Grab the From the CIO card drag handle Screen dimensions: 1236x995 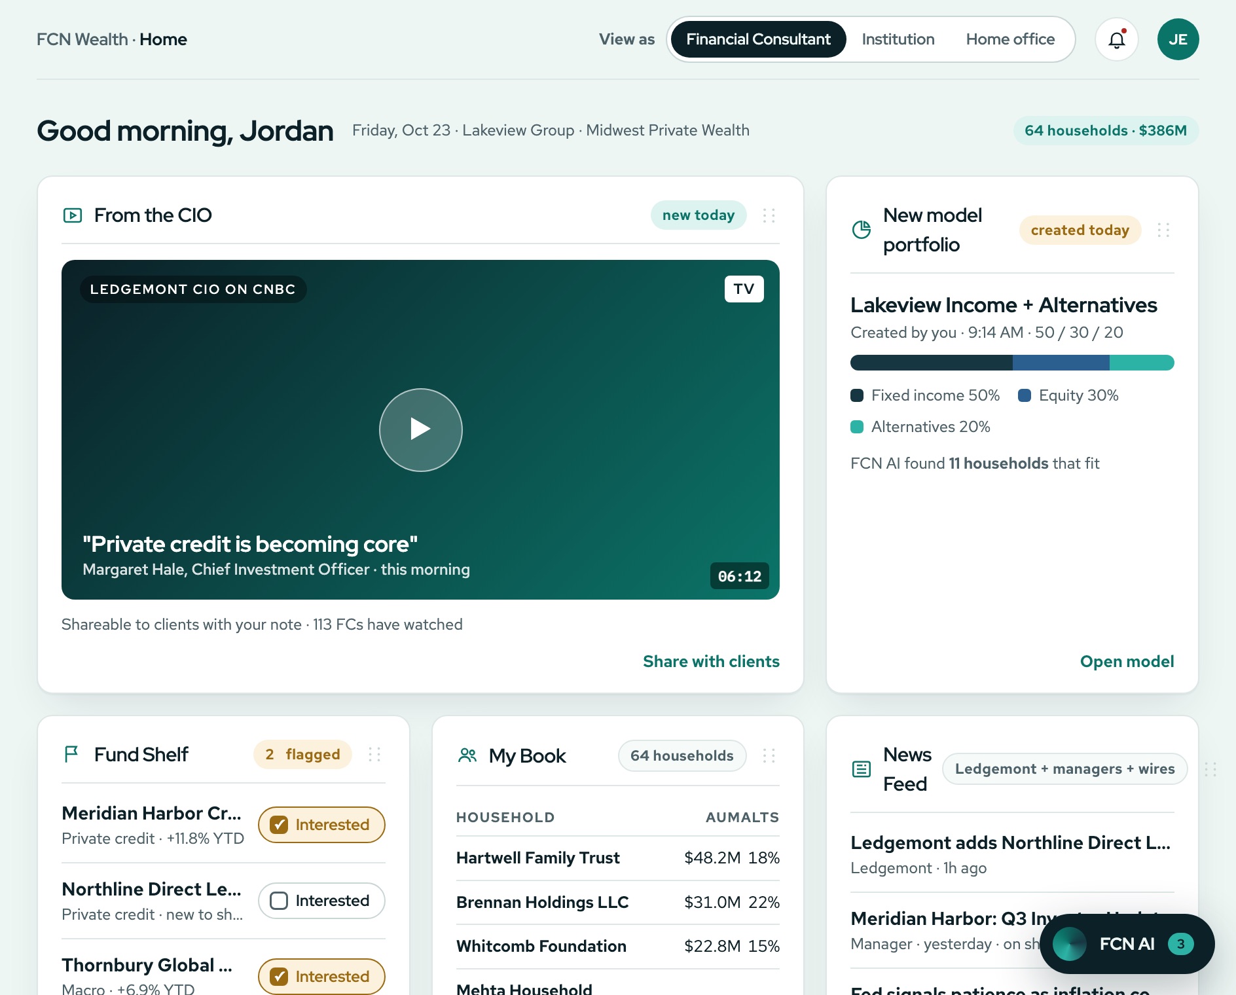[x=769, y=215]
